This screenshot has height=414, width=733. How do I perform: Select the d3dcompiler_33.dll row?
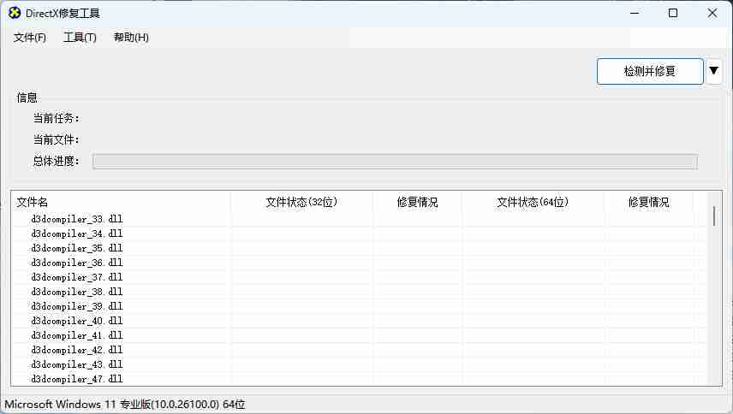tap(77, 219)
